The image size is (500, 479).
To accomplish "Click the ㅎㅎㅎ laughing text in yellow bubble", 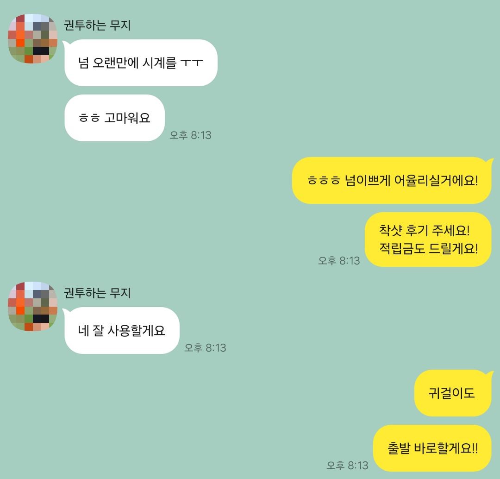I will click(x=323, y=181).
